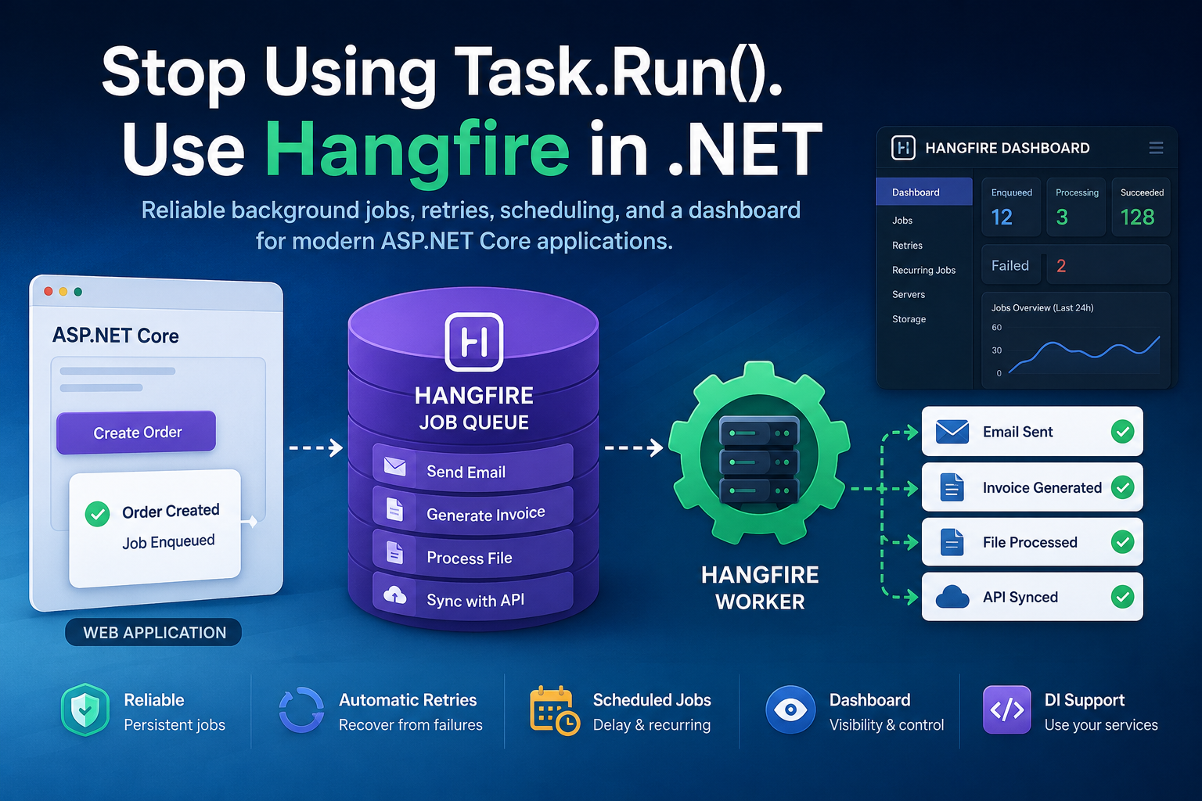This screenshot has width=1202, height=801.
Task: Select the Dashboard sidebar item
Action: point(924,192)
